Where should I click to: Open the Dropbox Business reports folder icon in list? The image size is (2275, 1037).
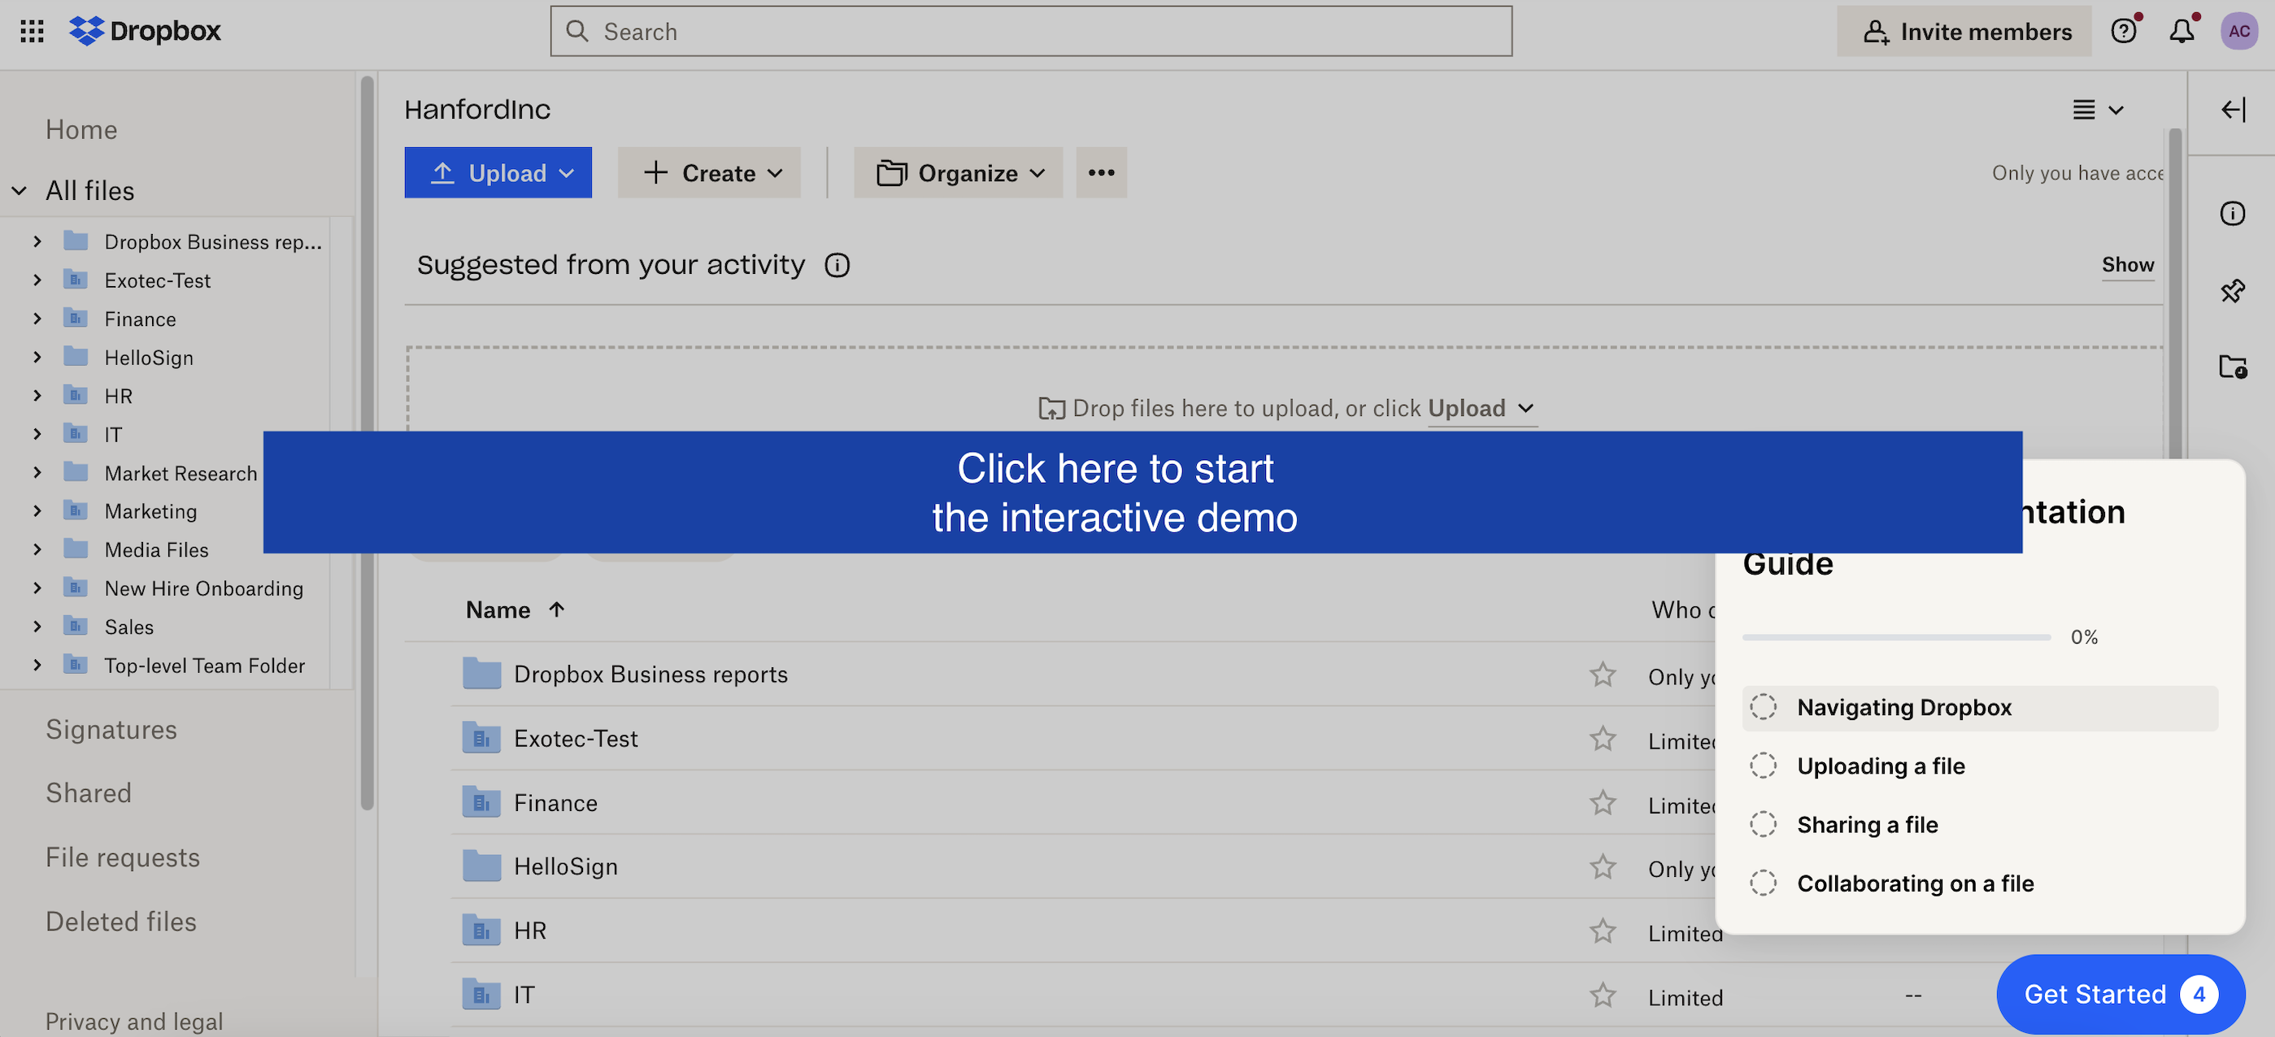481,675
